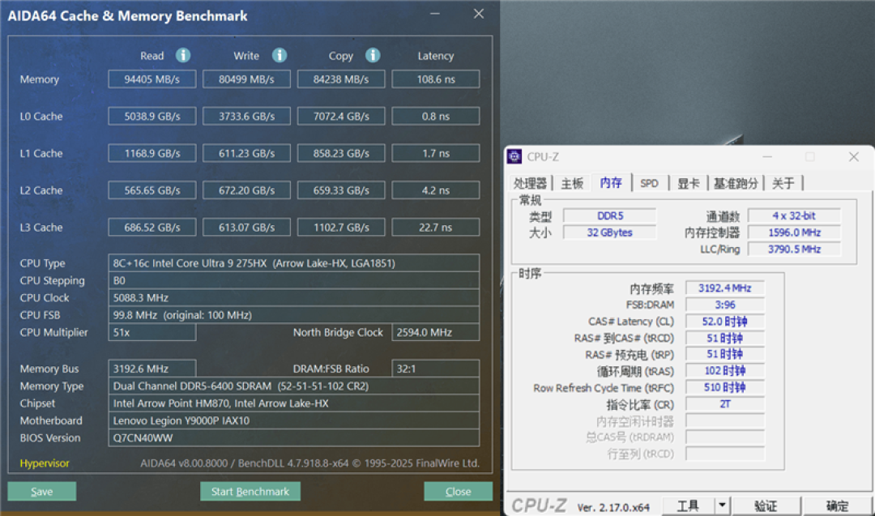Screen dimensions: 875x516
Task: Switch to the 处理器 tab
Action: pyautogui.click(x=530, y=184)
